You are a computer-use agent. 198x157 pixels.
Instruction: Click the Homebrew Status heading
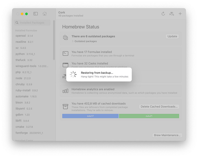click(81, 27)
